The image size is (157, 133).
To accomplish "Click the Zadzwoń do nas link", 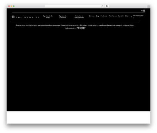I will (x=138, y=17).
